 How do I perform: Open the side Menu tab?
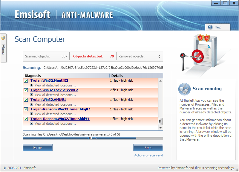(3, 48)
